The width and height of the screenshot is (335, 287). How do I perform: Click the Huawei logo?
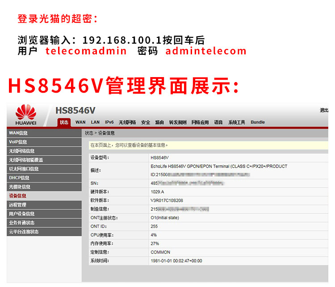pyautogui.click(x=26, y=115)
